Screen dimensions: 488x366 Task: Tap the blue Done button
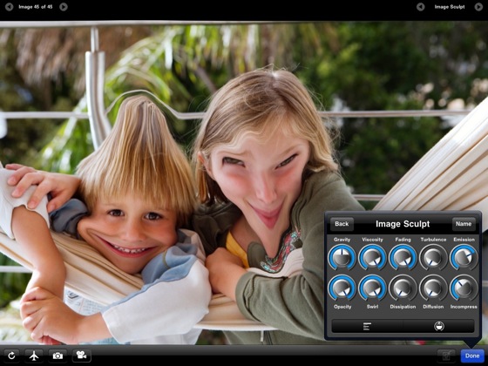472,356
